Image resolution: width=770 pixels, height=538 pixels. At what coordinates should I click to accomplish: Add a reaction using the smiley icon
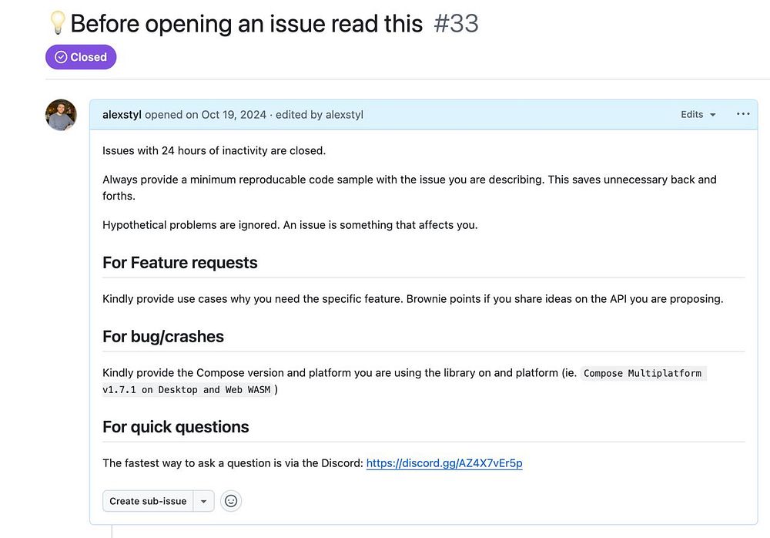(230, 501)
